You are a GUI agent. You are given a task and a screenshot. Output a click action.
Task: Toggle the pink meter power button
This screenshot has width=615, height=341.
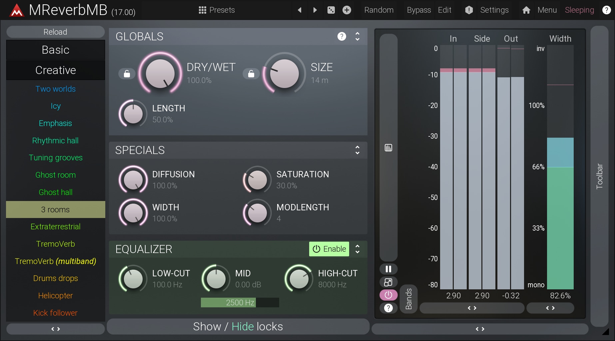[x=388, y=295]
